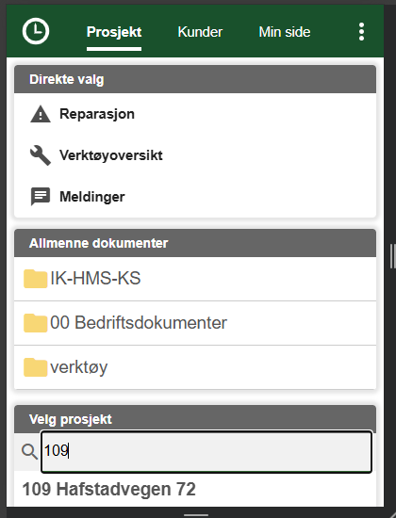
Task: Click the project search field containing 109
Action: coord(206,451)
